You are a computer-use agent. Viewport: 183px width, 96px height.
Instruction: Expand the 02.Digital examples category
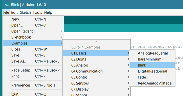pos(96,59)
